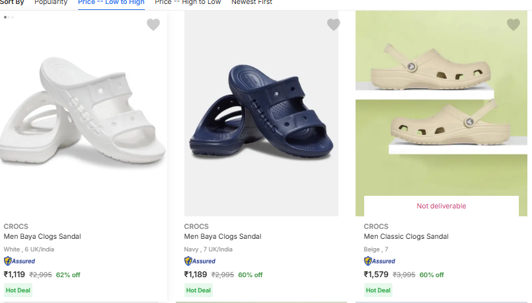This screenshot has width=532, height=303.
Task: Click Hot Deal tag on navy sandal
Action: coord(198,290)
